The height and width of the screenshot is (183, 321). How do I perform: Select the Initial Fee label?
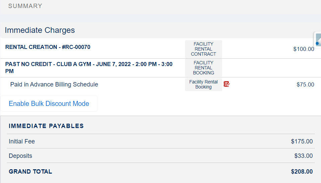pyautogui.click(x=22, y=141)
